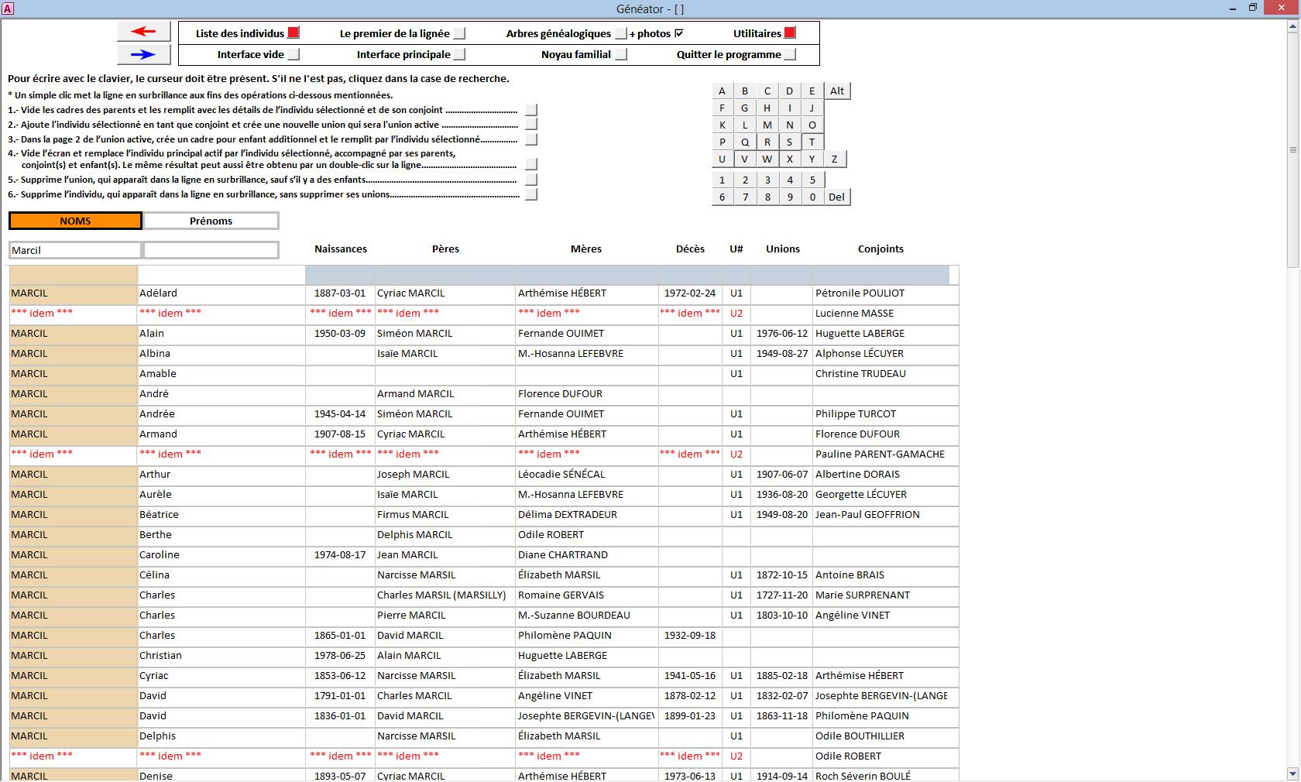
Task: Click digit 1 key
Action: click(x=723, y=180)
